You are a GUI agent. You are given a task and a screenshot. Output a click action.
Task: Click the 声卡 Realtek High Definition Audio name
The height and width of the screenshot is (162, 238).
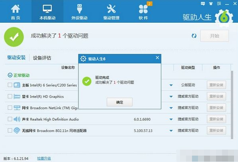pyautogui.click(x=50, y=119)
